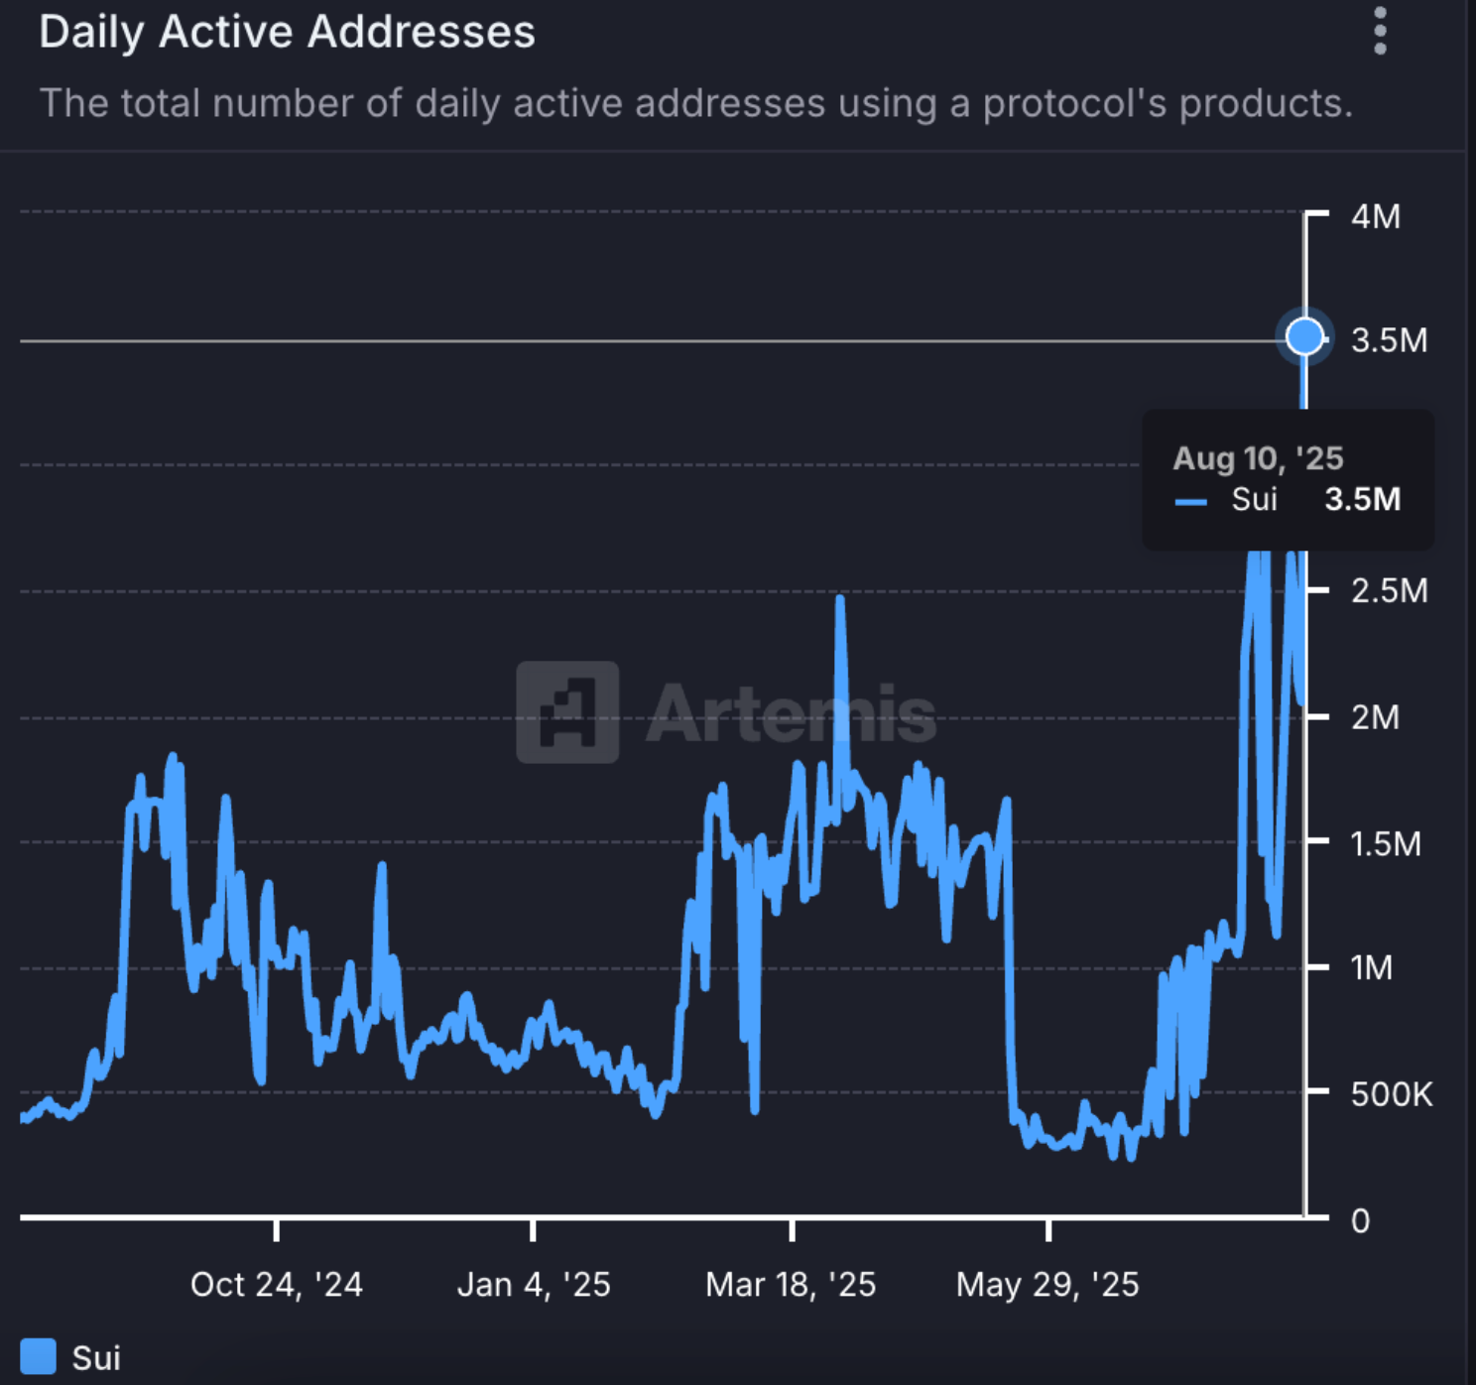
Task: Click the Mar 18, '25 x-axis label
Action: click(791, 1285)
